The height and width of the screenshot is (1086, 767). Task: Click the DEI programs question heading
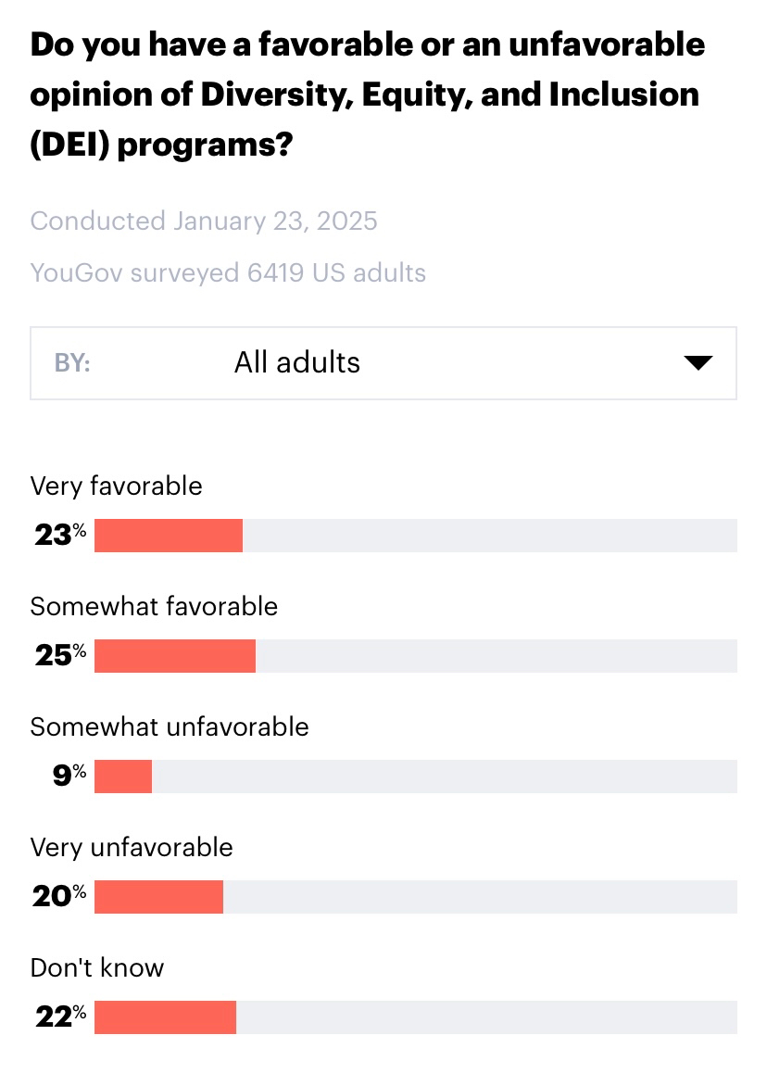tap(367, 95)
